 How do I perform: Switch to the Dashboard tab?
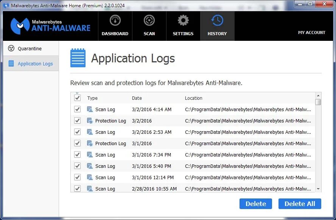pyautogui.click(x=115, y=26)
